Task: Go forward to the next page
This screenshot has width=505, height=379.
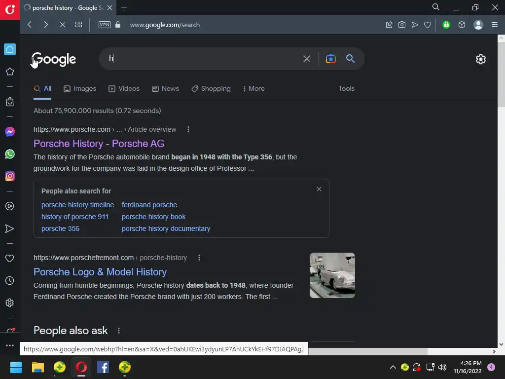Action: point(46,25)
